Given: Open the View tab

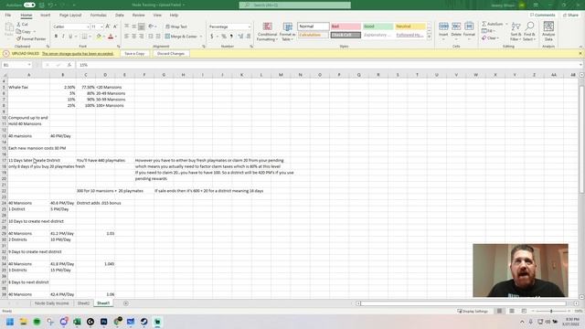Looking at the screenshot, I should point(157,15).
